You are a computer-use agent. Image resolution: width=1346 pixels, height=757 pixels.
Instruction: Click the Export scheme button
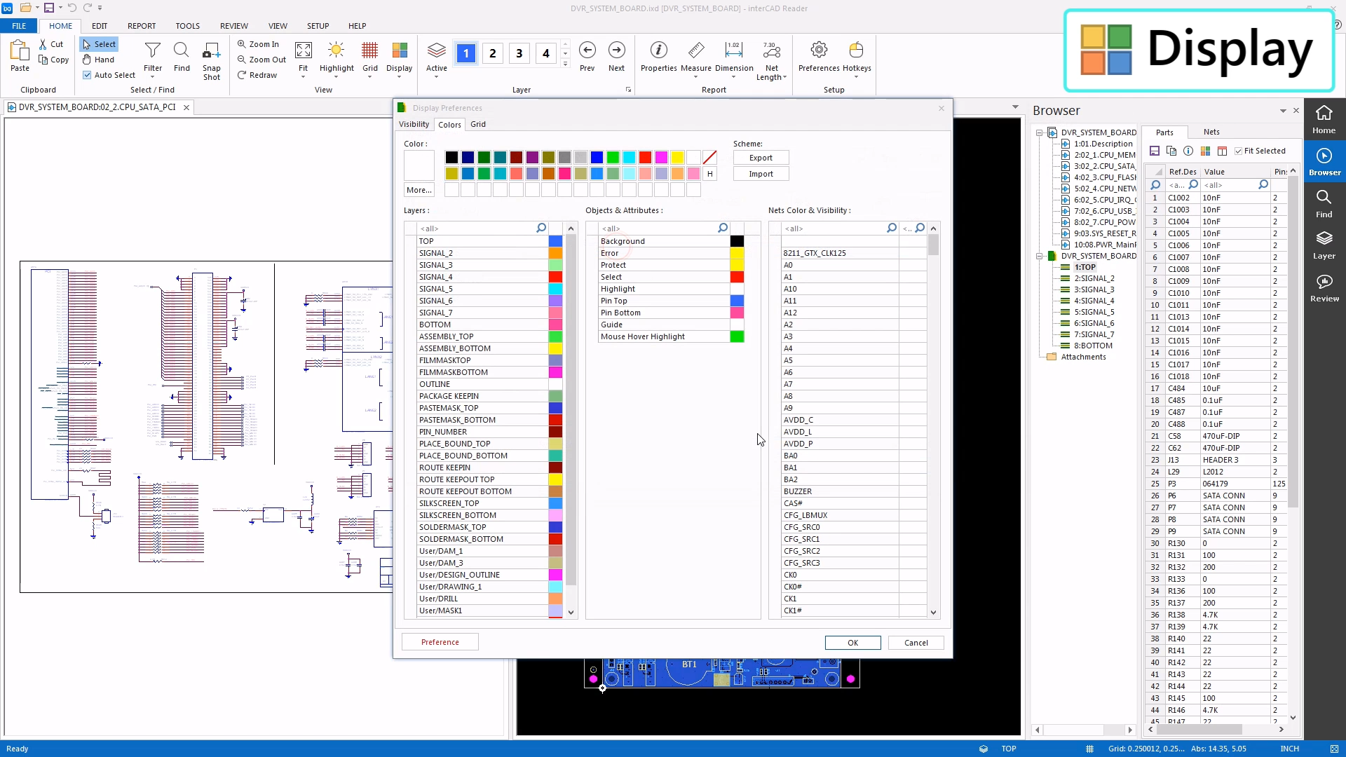point(761,158)
